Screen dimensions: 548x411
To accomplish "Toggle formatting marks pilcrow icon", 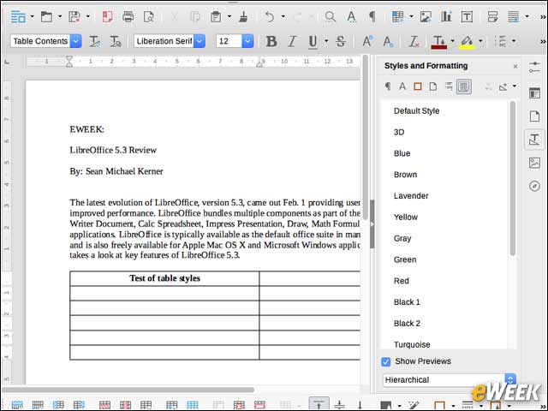I will [x=373, y=16].
